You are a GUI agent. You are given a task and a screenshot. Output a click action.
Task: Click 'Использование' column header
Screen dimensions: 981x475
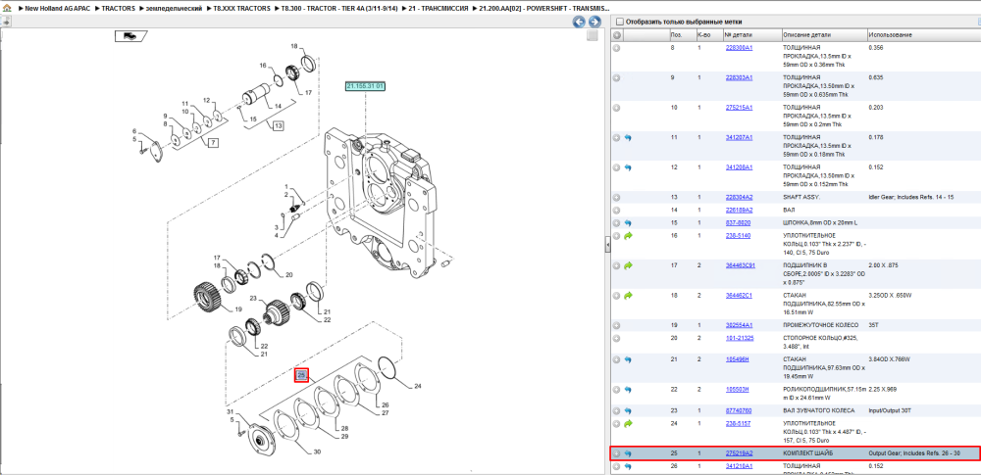(923, 35)
